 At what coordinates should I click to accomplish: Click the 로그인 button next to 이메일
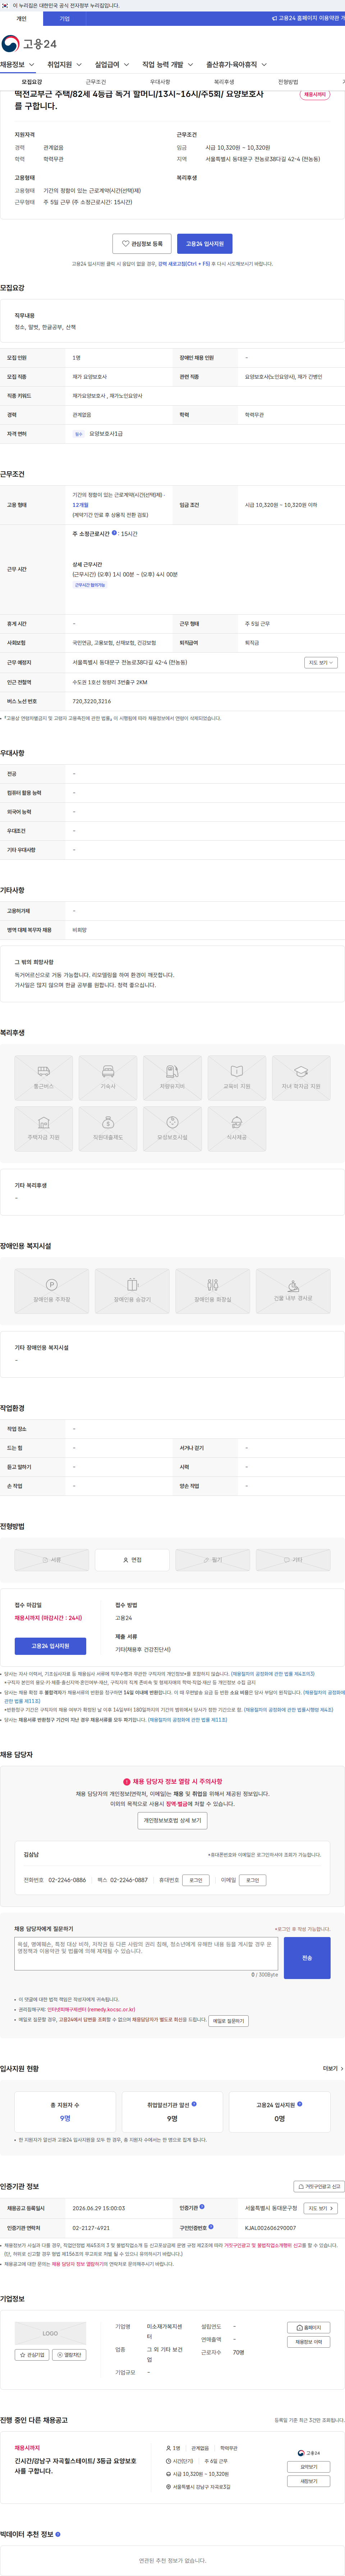click(x=253, y=1880)
